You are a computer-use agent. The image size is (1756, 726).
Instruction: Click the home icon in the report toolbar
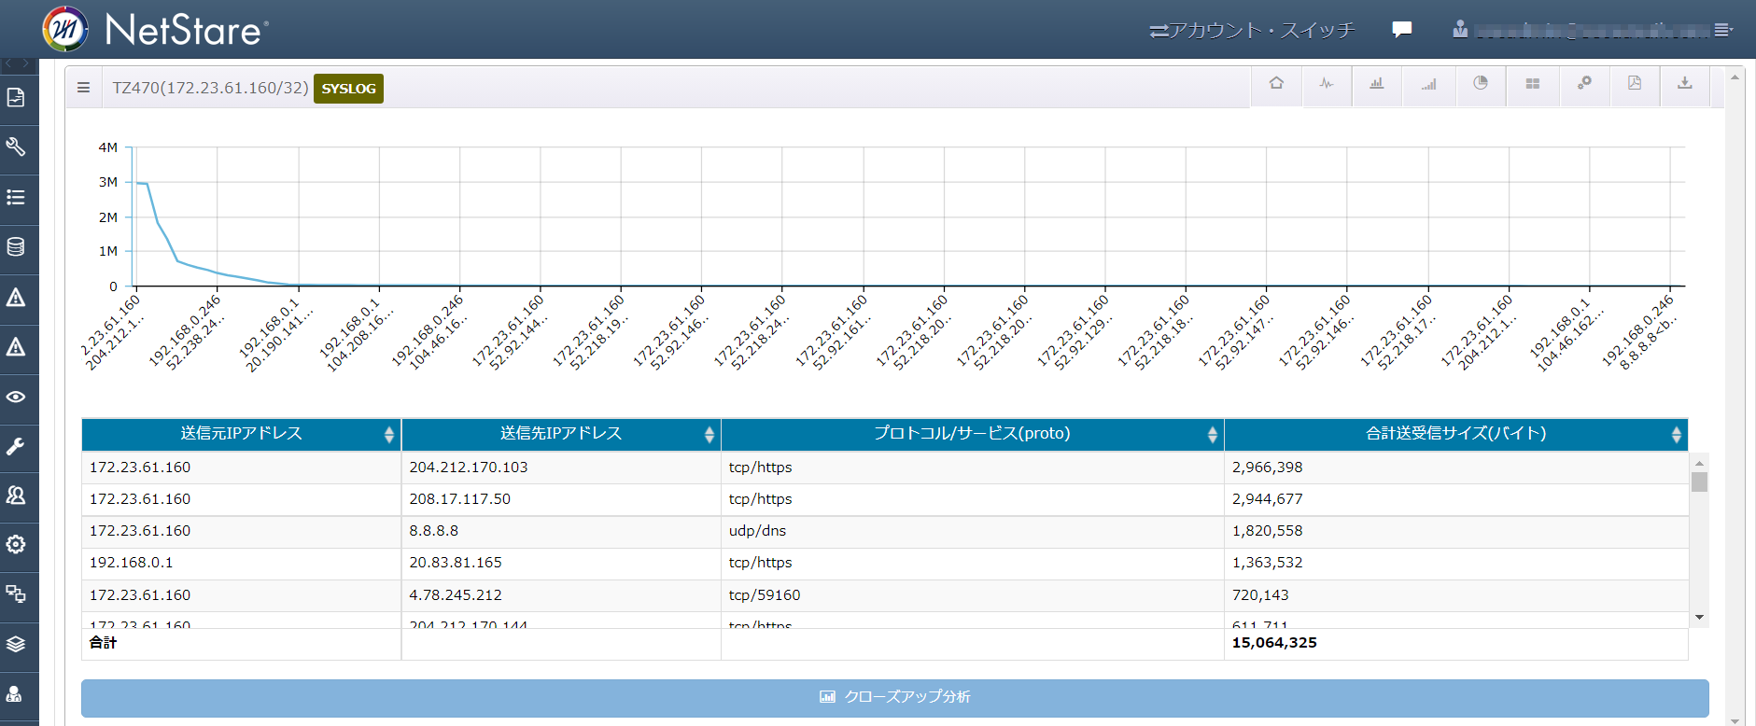pyautogui.click(x=1276, y=84)
